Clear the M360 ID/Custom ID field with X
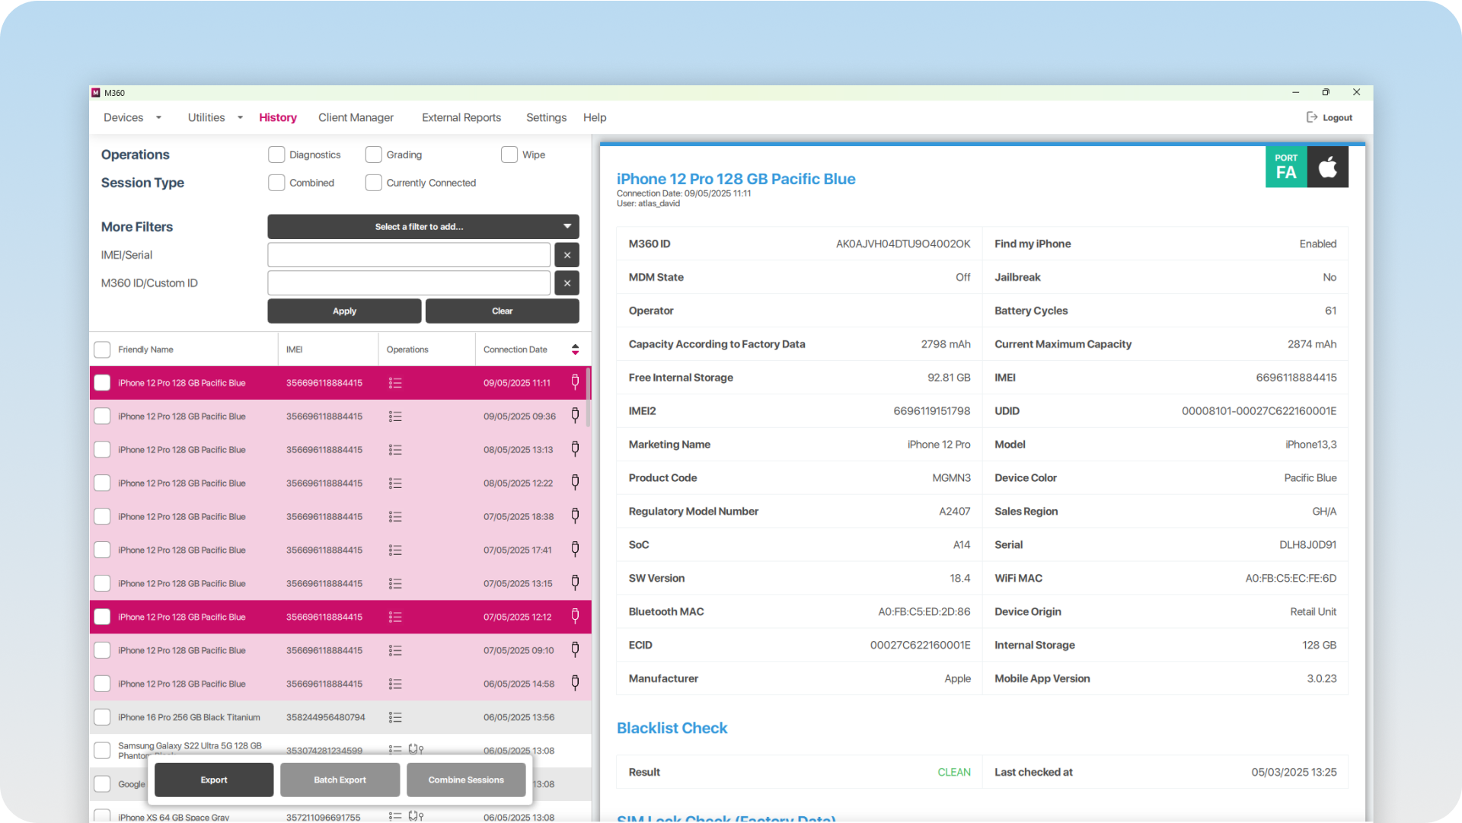The width and height of the screenshot is (1462, 823). click(x=567, y=283)
